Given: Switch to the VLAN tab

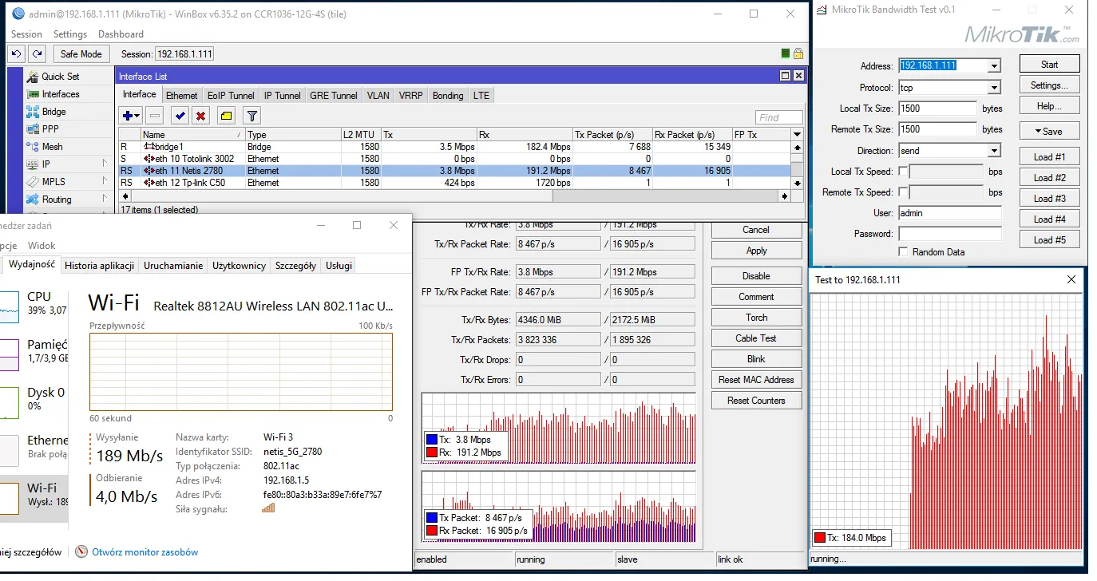Looking at the screenshot, I should 378,95.
